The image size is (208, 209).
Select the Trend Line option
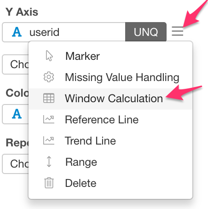tap(110, 141)
